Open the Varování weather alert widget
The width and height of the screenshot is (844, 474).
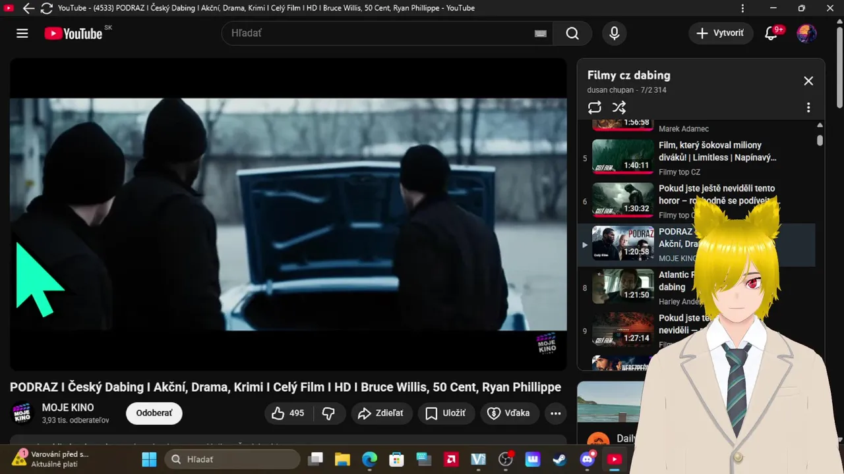tap(51, 460)
